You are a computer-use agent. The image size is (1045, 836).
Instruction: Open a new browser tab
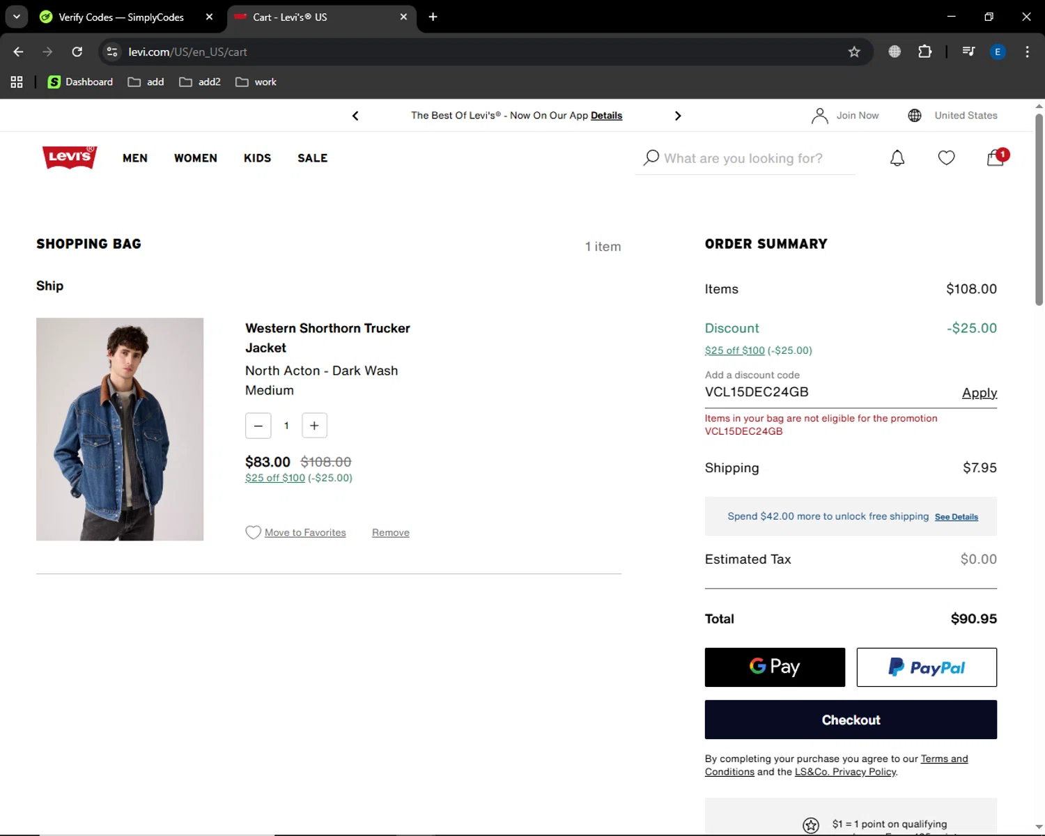[433, 17]
